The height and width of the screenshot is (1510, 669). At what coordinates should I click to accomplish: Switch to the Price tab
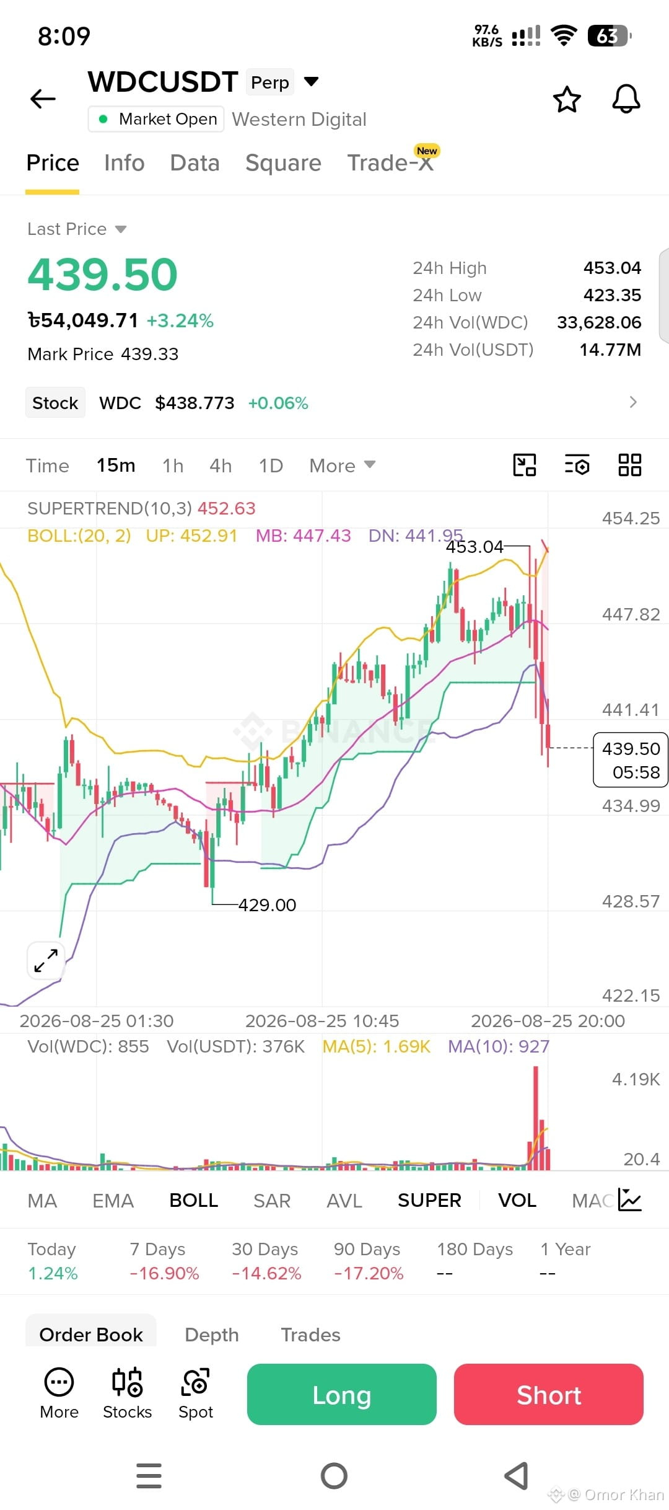click(53, 163)
